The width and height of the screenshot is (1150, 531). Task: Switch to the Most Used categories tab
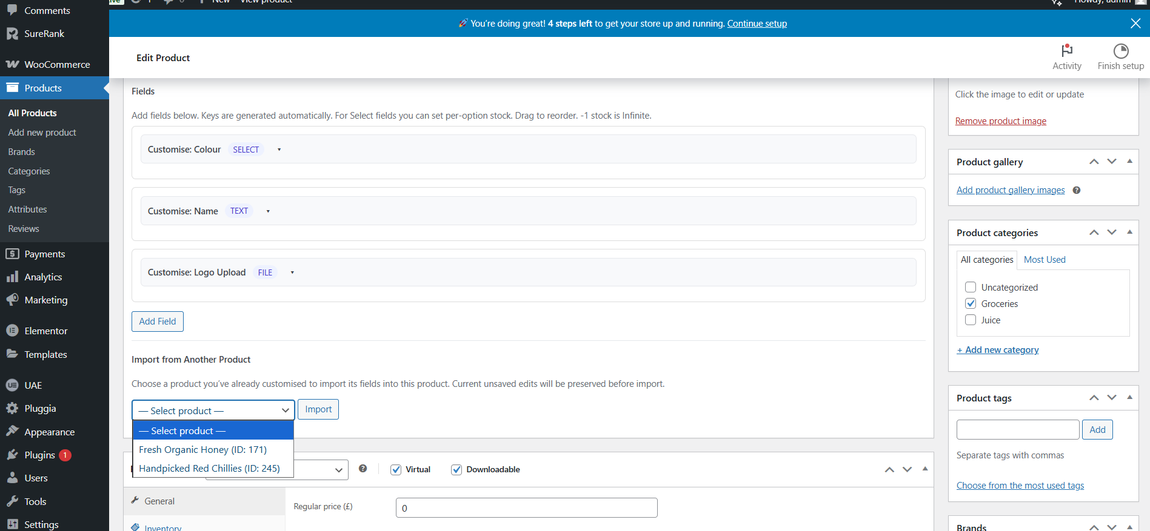pyautogui.click(x=1044, y=259)
